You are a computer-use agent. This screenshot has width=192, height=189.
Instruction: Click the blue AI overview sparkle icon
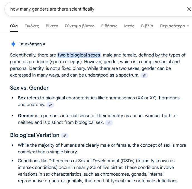coord(13,44)
